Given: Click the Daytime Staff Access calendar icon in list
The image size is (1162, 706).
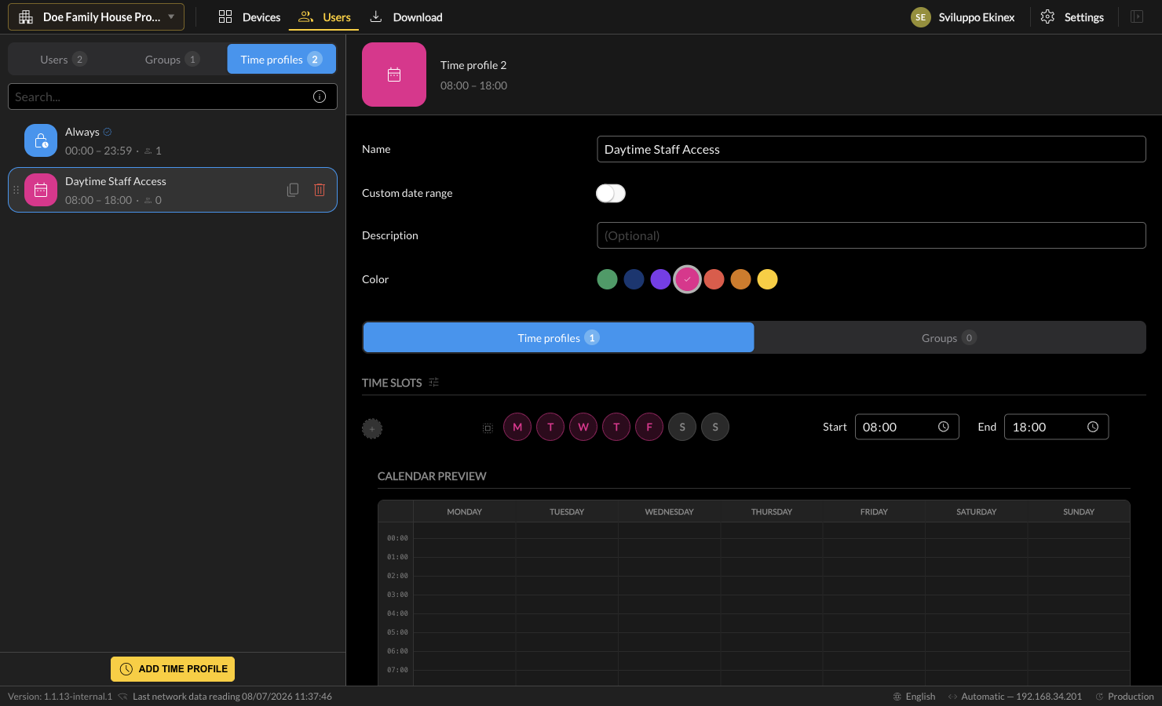Looking at the screenshot, I should (41, 190).
